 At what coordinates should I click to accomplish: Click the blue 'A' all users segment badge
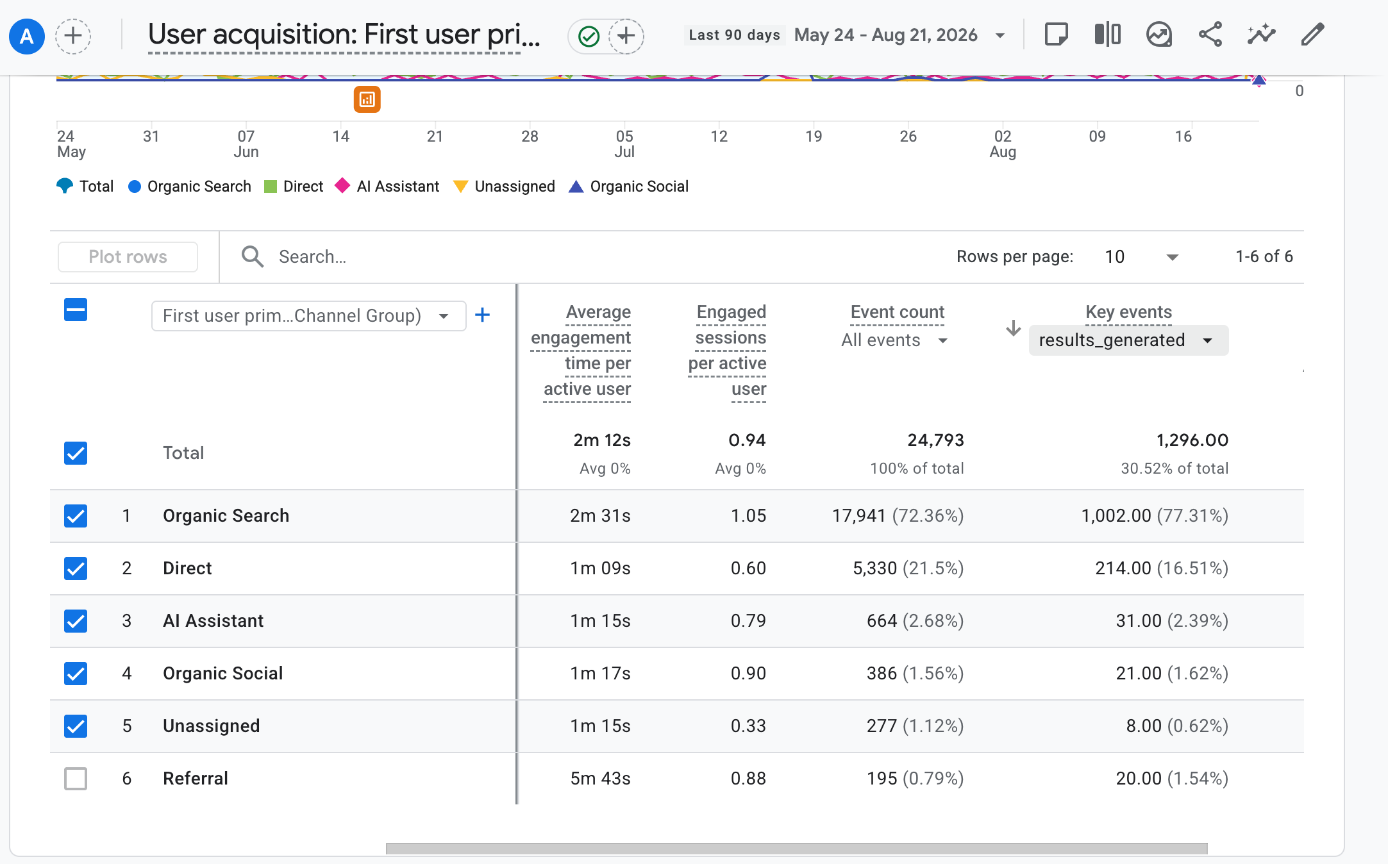(x=26, y=36)
